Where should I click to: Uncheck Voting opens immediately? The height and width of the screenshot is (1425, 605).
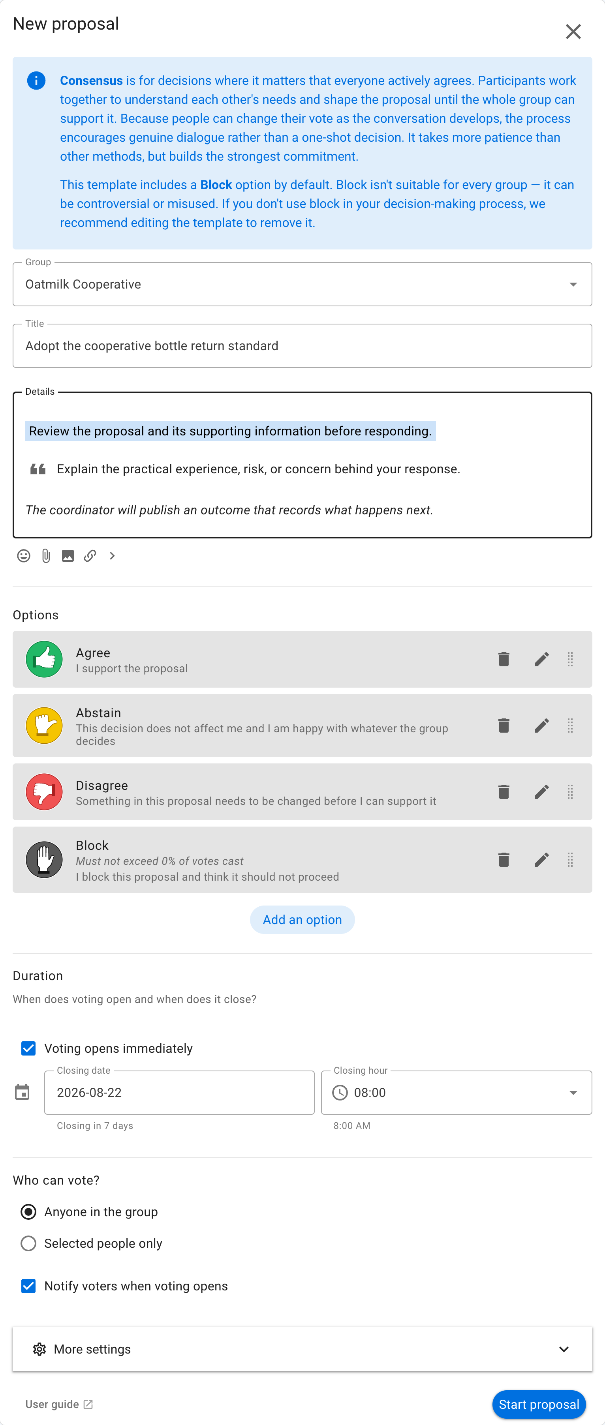28,1048
